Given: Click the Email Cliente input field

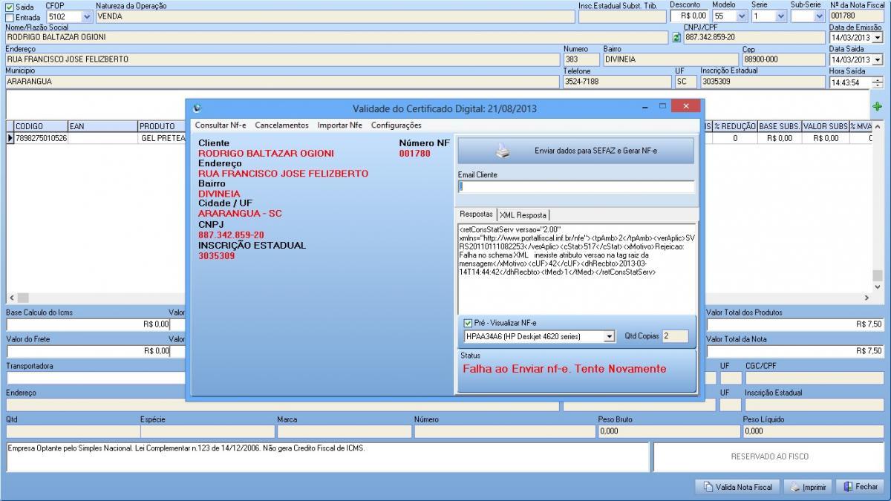Looking at the screenshot, I should (x=576, y=187).
